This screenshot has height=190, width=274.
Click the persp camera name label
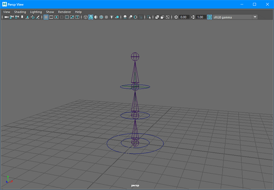click(x=135, y=186)
